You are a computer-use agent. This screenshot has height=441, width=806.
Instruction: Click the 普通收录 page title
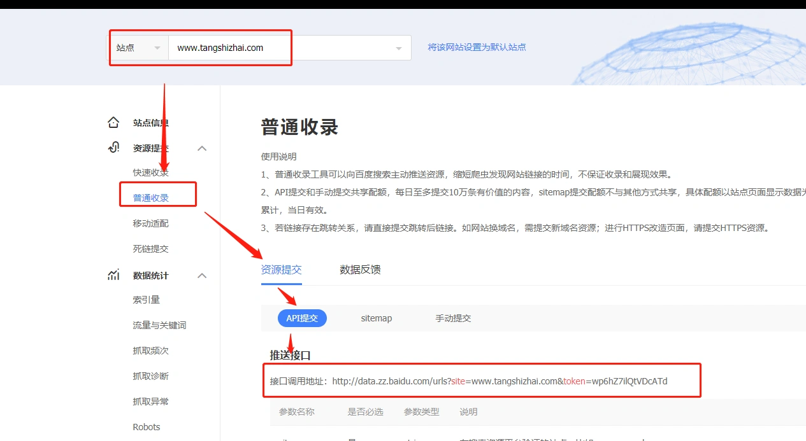point(299,127)
